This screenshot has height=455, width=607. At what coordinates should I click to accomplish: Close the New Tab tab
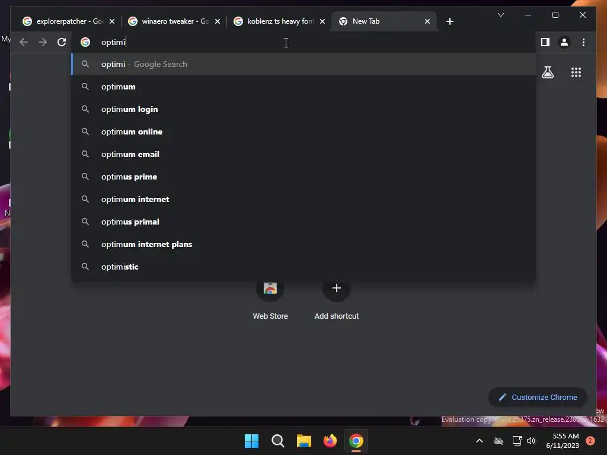[x=427, y=21]
